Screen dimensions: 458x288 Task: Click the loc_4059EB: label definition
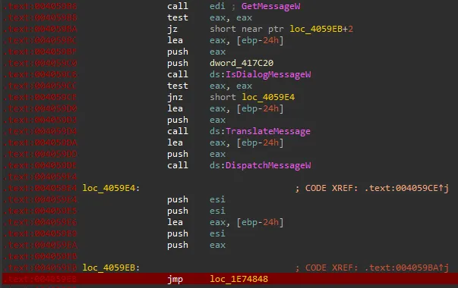coord(112,268)
